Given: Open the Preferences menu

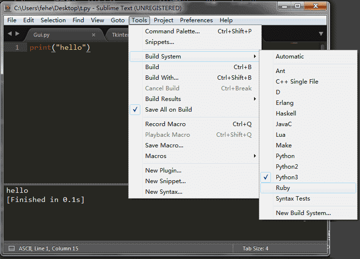Looking at the screenshot, I should point(196,20).
